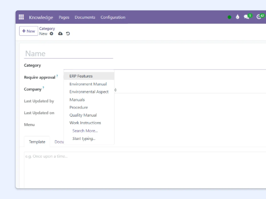Open the Pages menu
The image size is (266, 199).
coord(64,17)
